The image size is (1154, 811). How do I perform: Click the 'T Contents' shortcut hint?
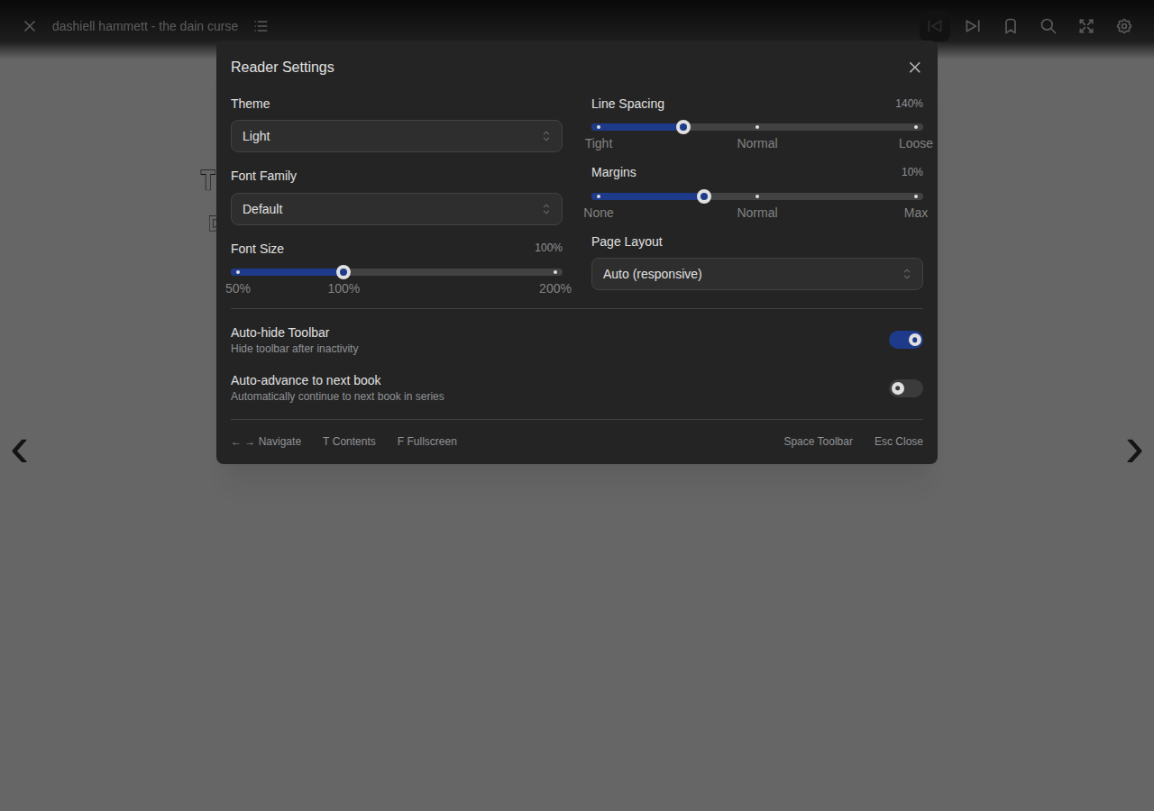point(349,442)
